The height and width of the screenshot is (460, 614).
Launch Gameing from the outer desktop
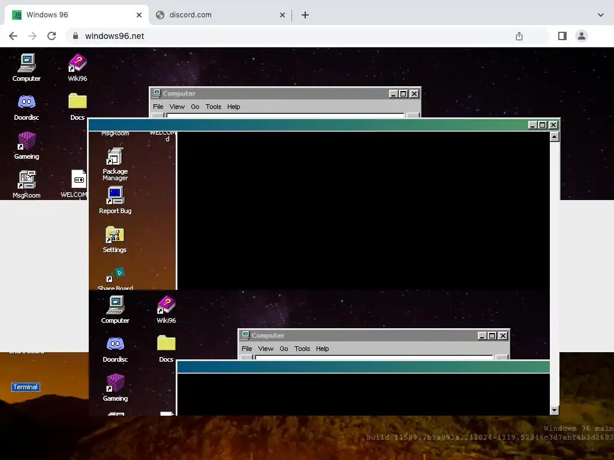click(x=26, y=145)
